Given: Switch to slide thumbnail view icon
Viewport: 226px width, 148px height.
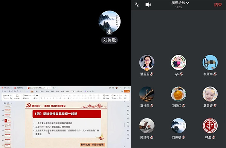Looking at the screenshot, I should [x=8, y=103].
